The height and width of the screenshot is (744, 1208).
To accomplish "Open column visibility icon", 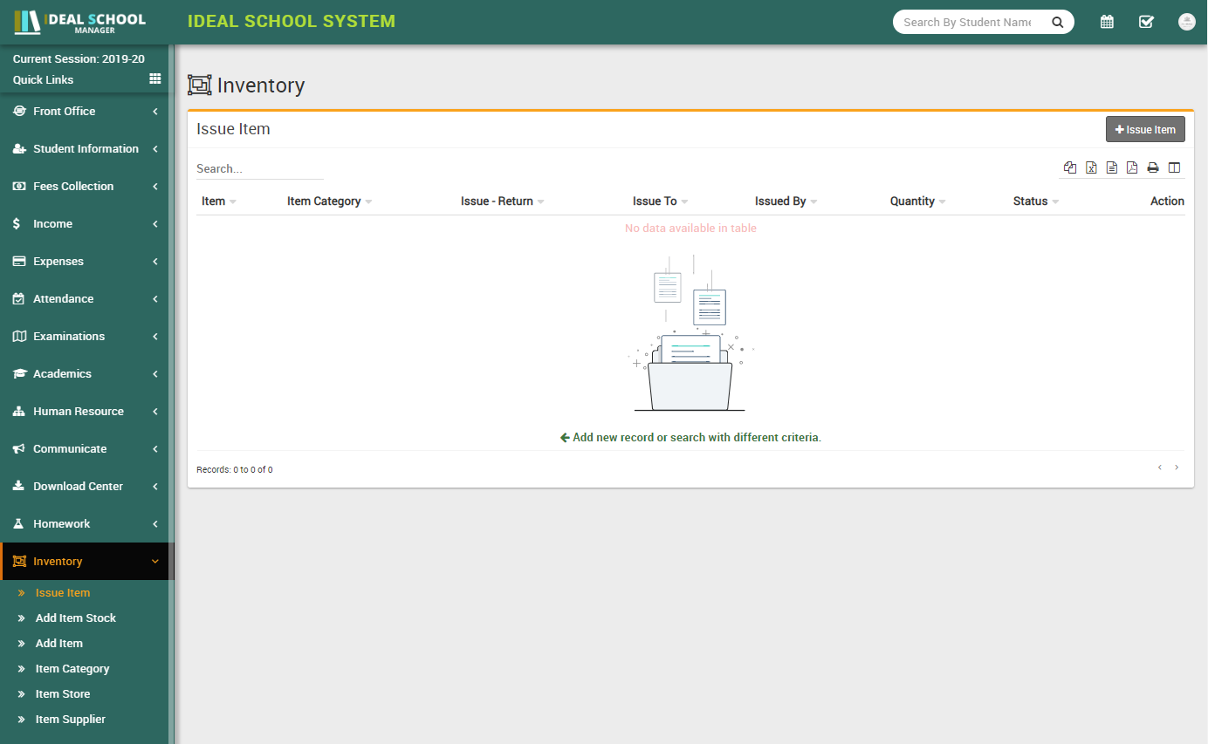I will point(1174,167).
